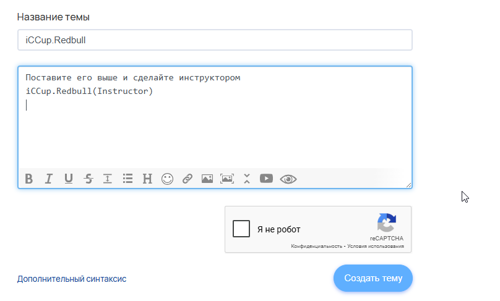This screenshot has width=500, height=301.
Task: Focus the topic title field "iCCup.Redbull"
Action: click(x=215, y=40)
